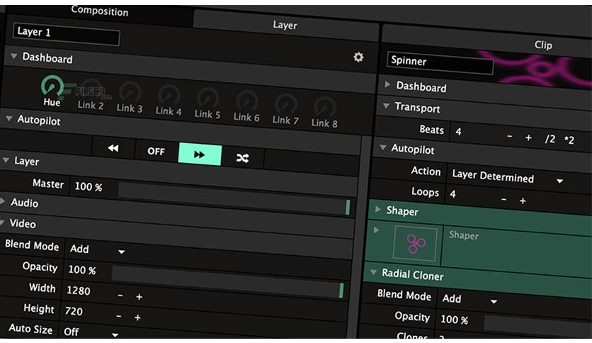Collapse the Layer panel Autopilot section
This screenshot has height=343, width=592.
9,118
